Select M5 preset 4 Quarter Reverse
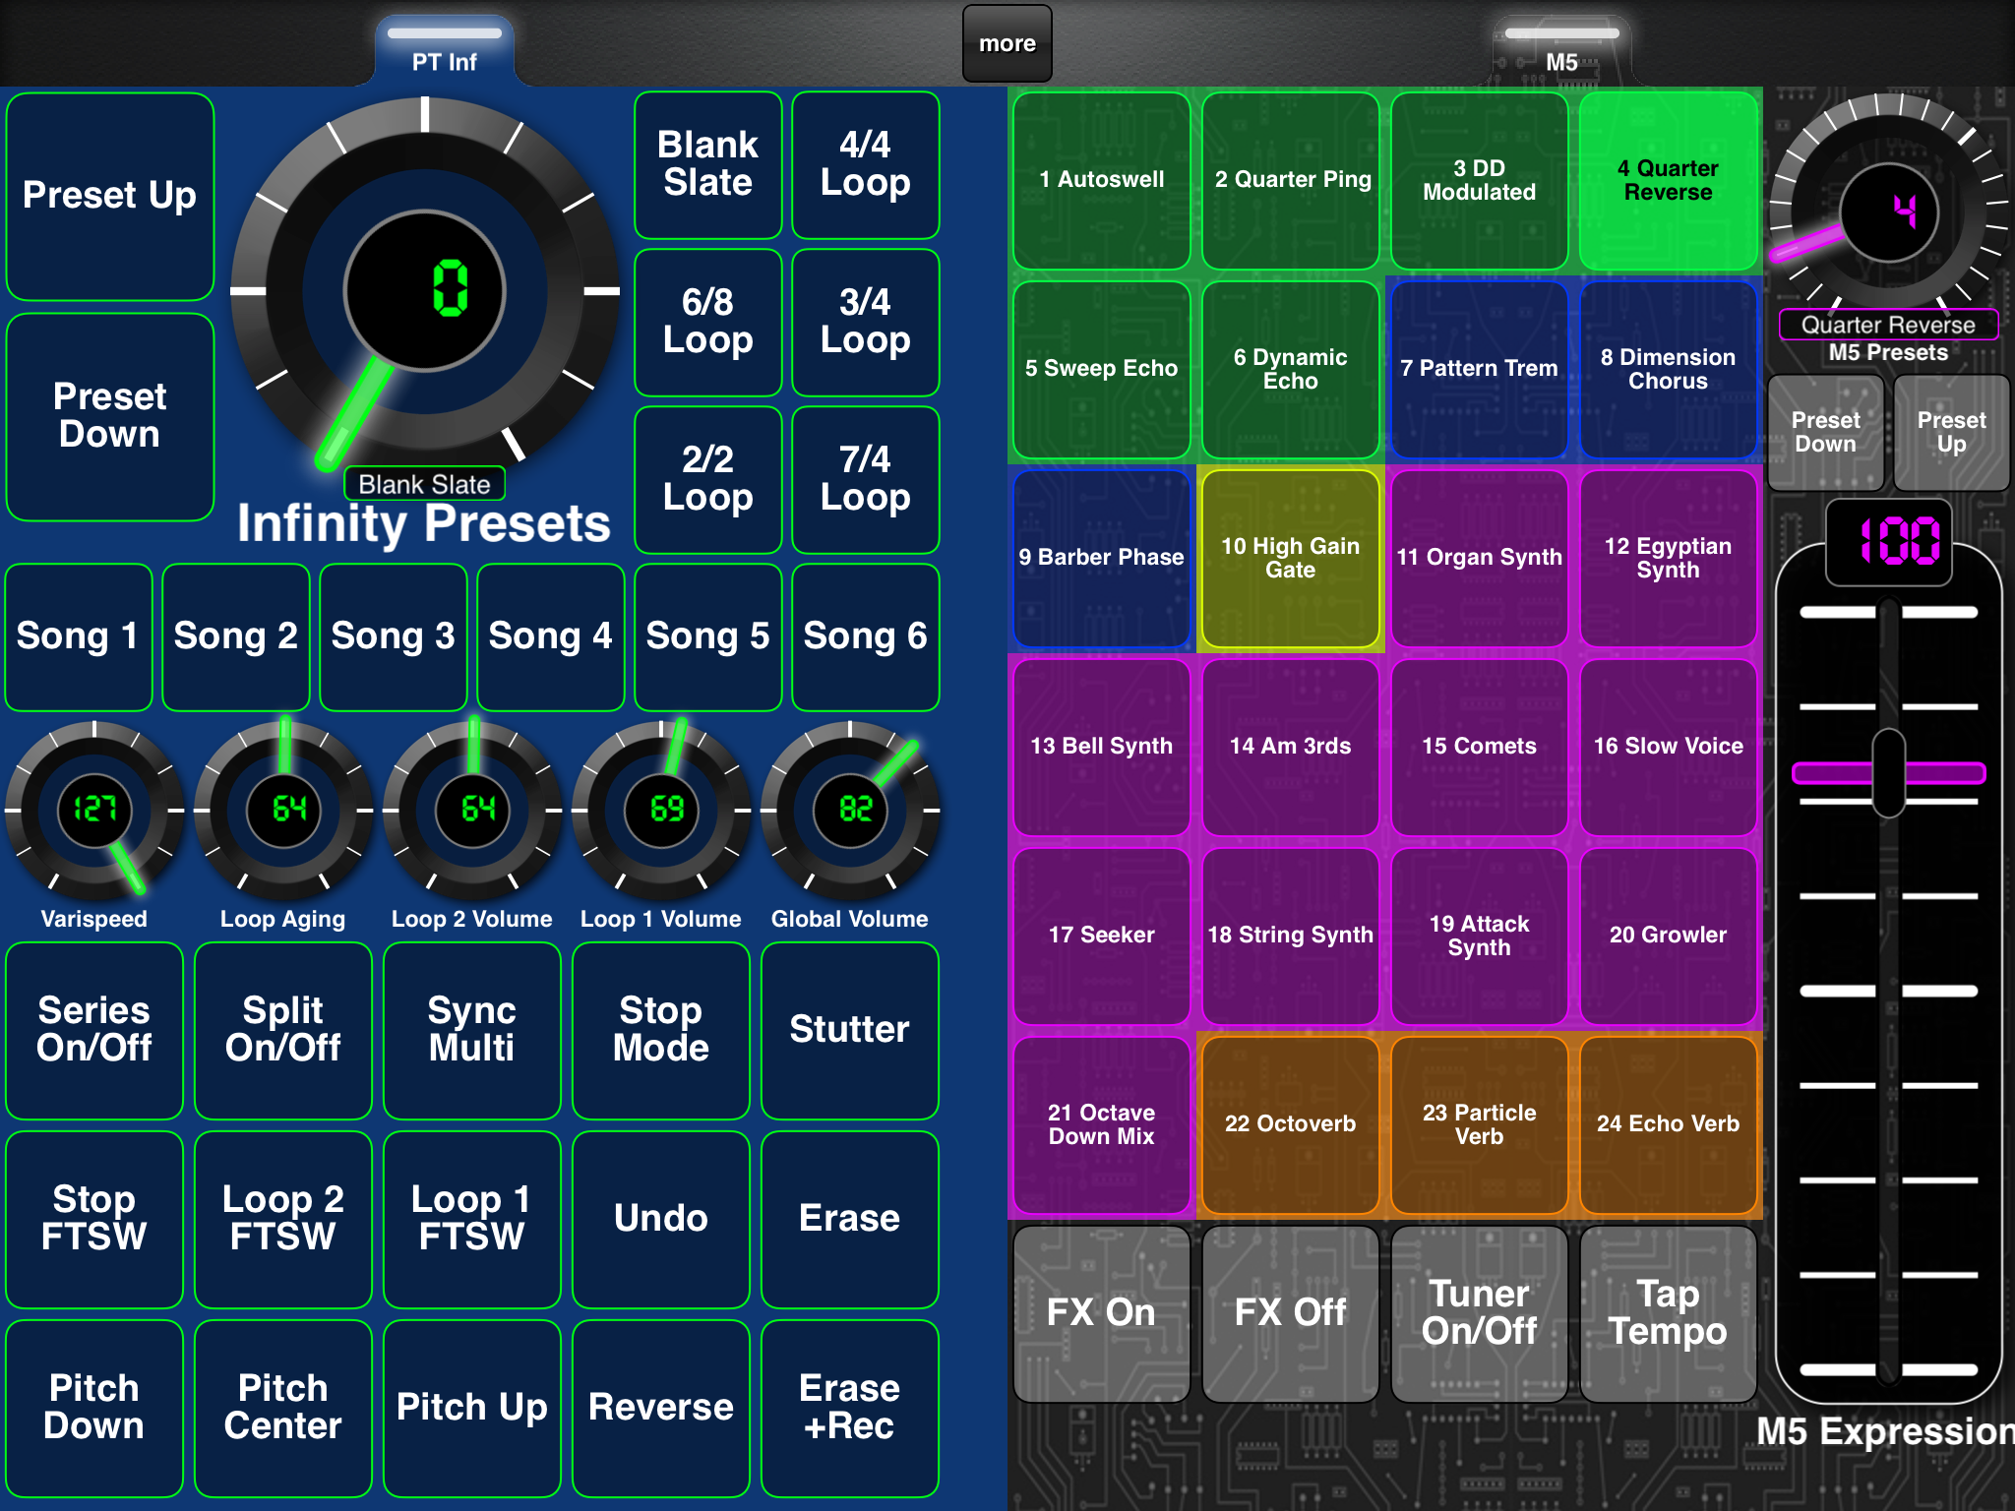The width and height of the screenshot is (2015, 1511). [1669, 180]
